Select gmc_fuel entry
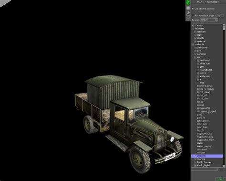Image resolution: width=226 pixels, height=181 pixels. pos(202,127)
